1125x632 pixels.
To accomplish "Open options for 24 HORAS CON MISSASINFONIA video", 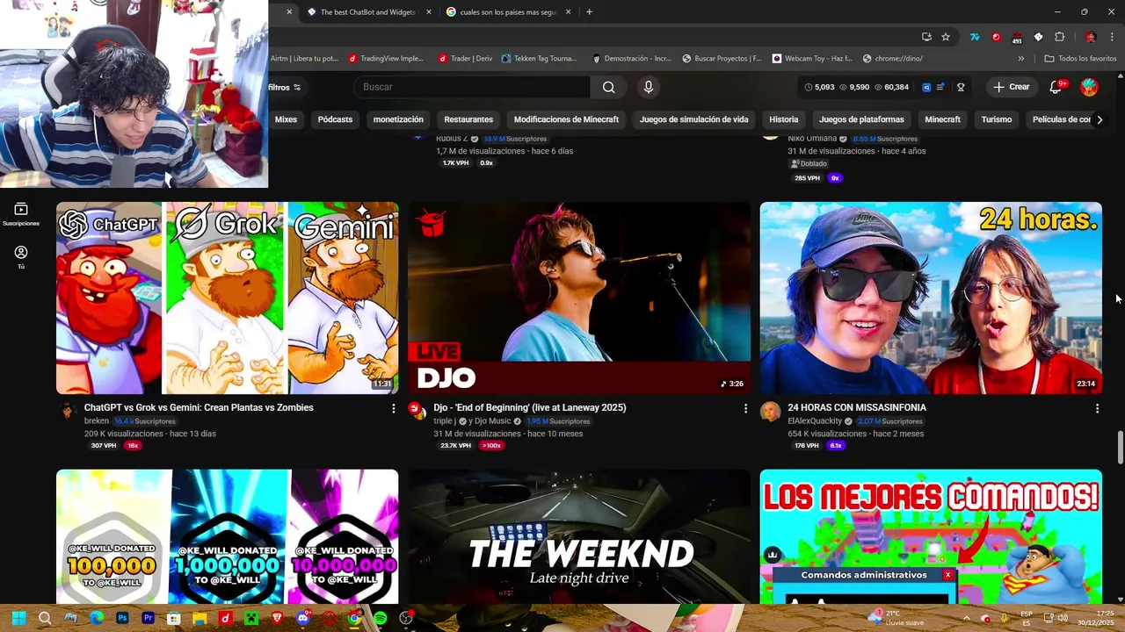I will [x=1097, y=408].
